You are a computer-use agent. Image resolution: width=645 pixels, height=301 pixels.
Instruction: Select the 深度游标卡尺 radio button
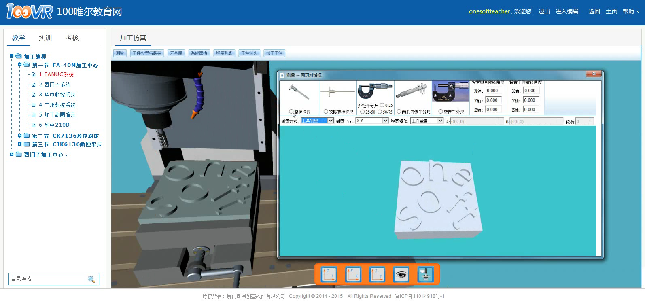click(x=326, y=112)
